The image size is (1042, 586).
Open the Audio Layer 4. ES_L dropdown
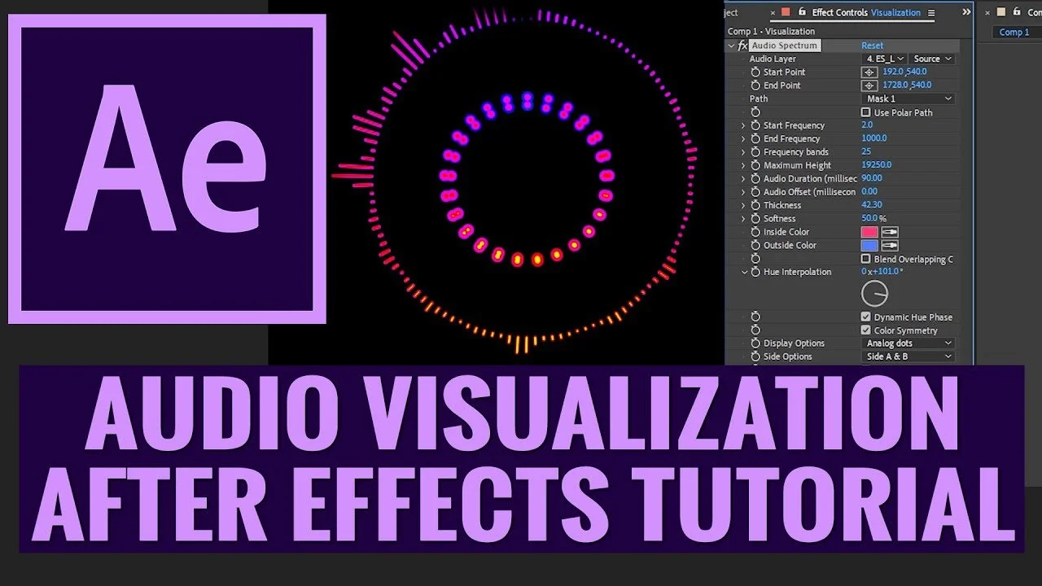tap(884, 59)
